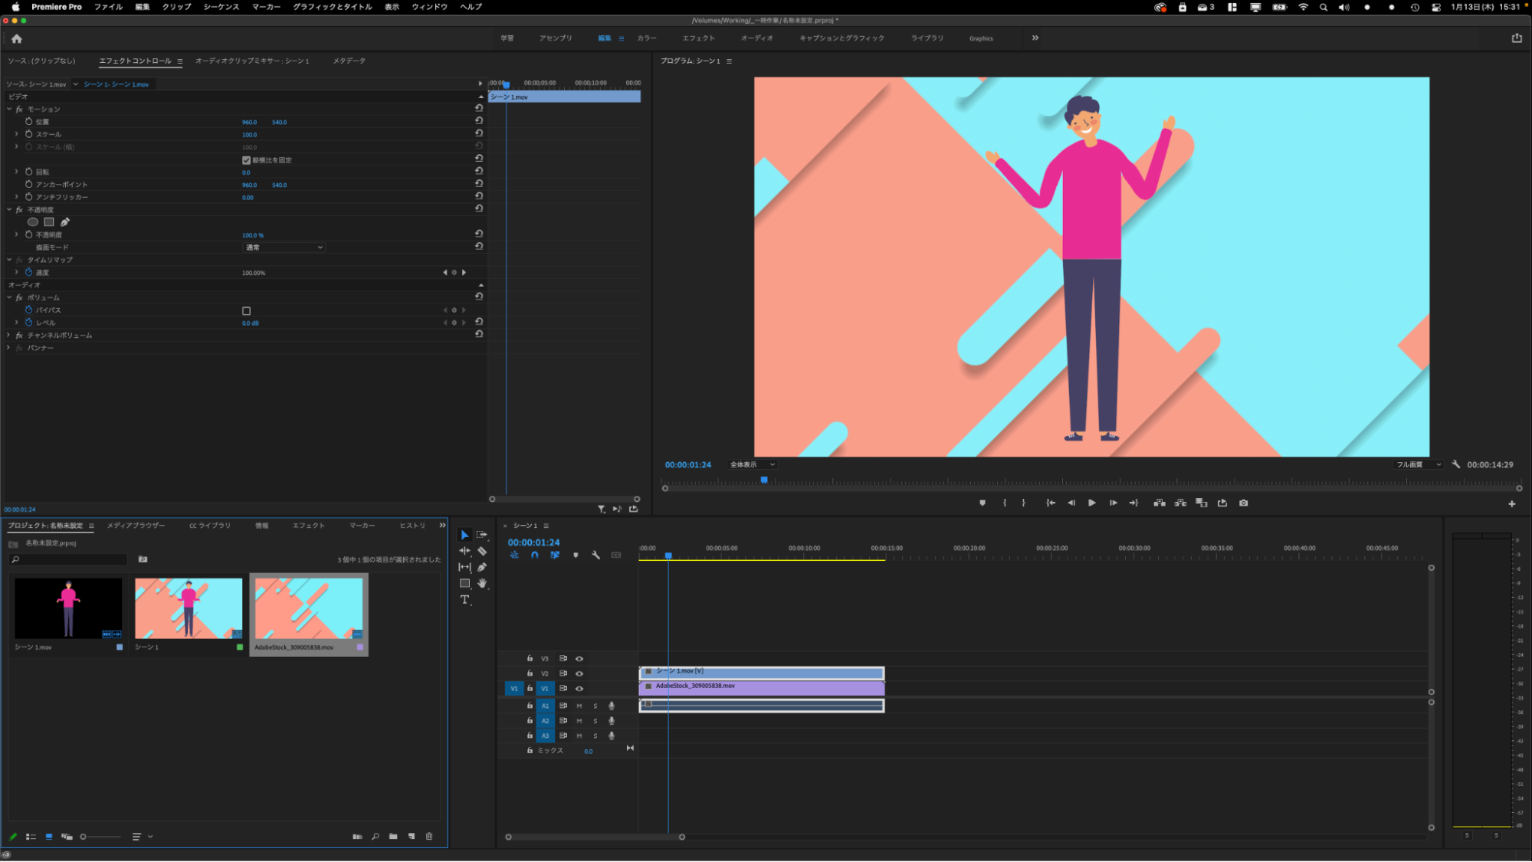This screenshot has width=1532, height=862.
Task: Open the フル画質 playback resolution dropdown
Action: [1418, 464]
